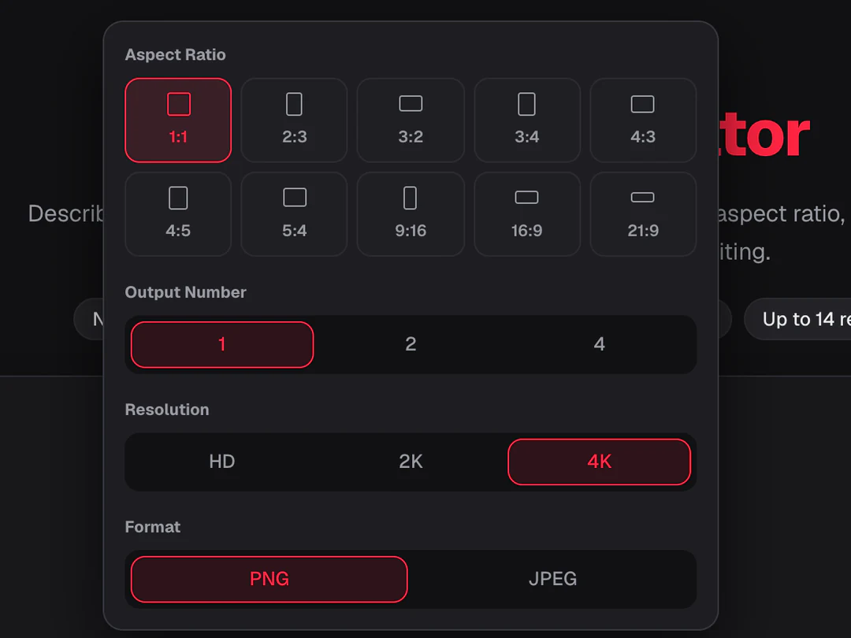Set output number to 2

[411, 344]
